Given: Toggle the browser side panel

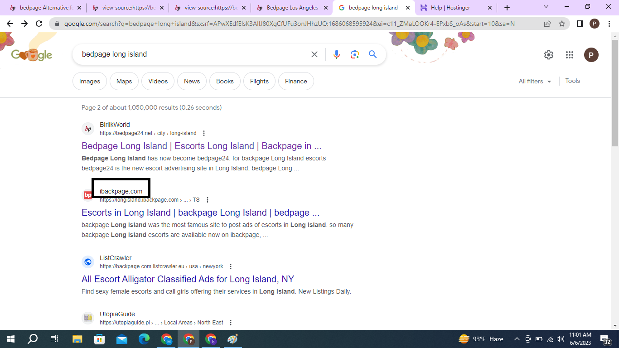Looking at the screenshot, I should point(580,24).
